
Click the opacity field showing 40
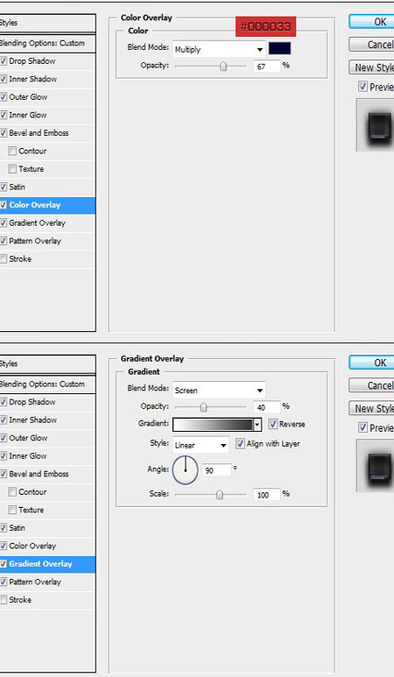(x=267, y=407)
